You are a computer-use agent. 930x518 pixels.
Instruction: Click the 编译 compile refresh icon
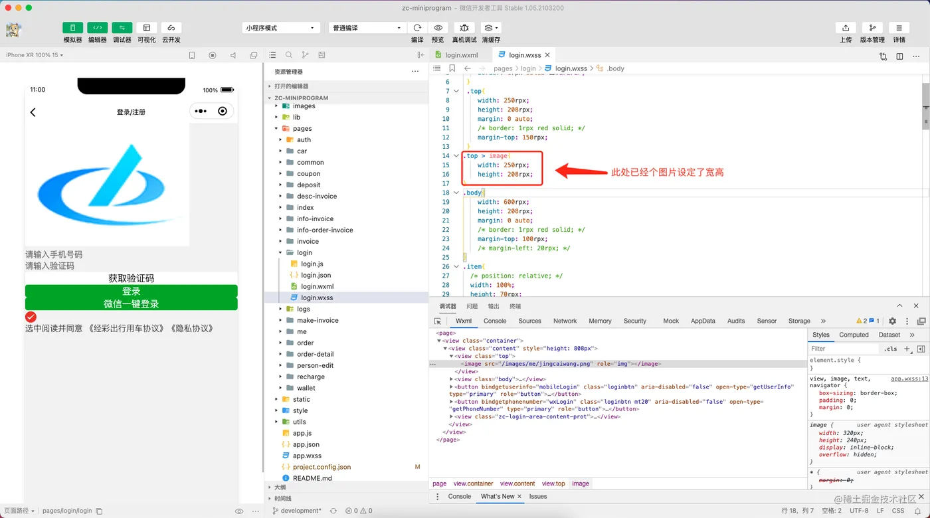[x=417, y=28]
